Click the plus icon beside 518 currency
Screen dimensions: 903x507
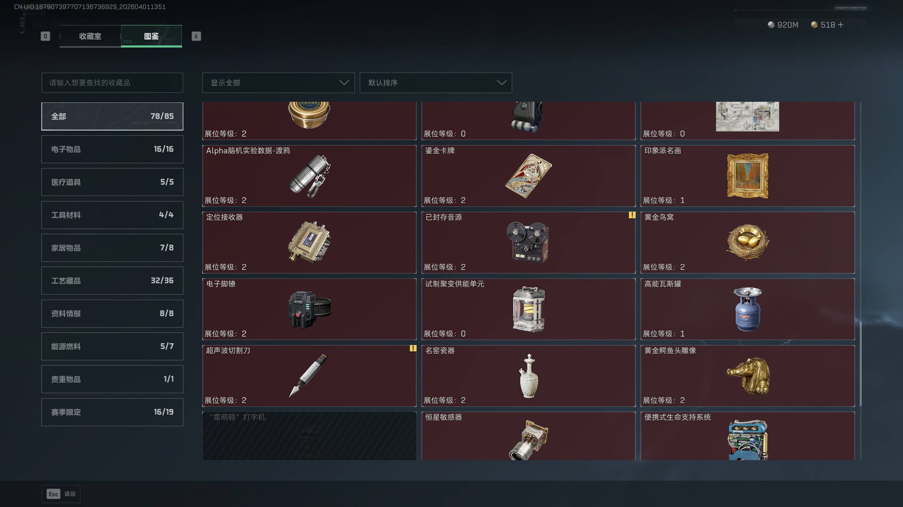(841, 25)
